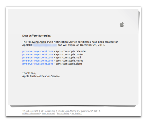Select the blurred AppleID email address

pos(45,45)
